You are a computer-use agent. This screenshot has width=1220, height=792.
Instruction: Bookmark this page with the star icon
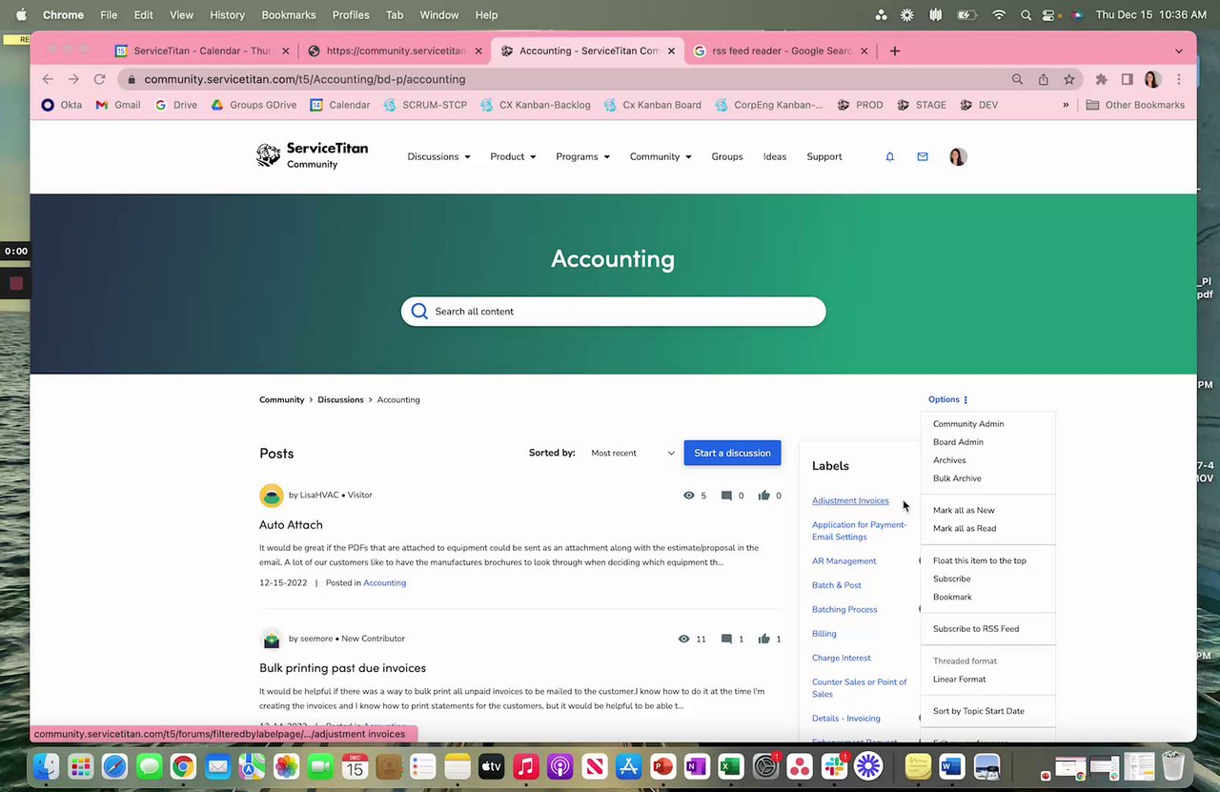tap(1069, 79)
